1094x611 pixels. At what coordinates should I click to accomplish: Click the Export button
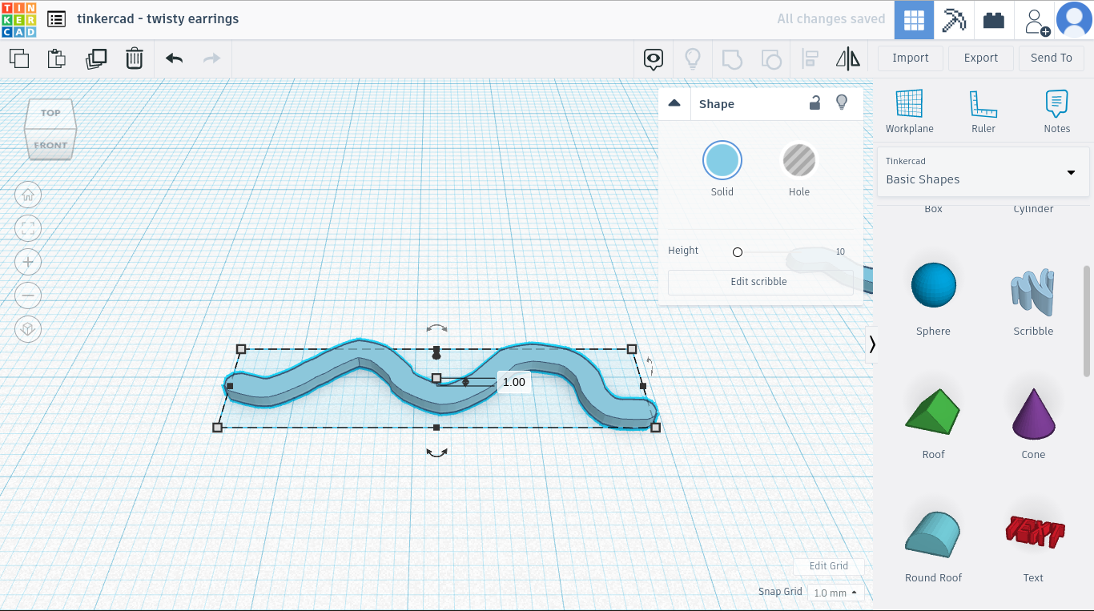point(981,58)
